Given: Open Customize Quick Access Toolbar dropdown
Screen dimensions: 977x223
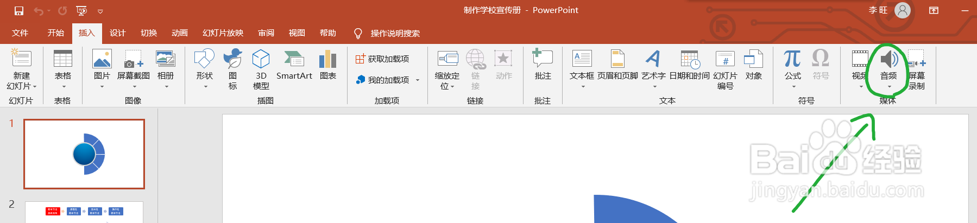Looking at the screenshot, I should tap(100, 11).
